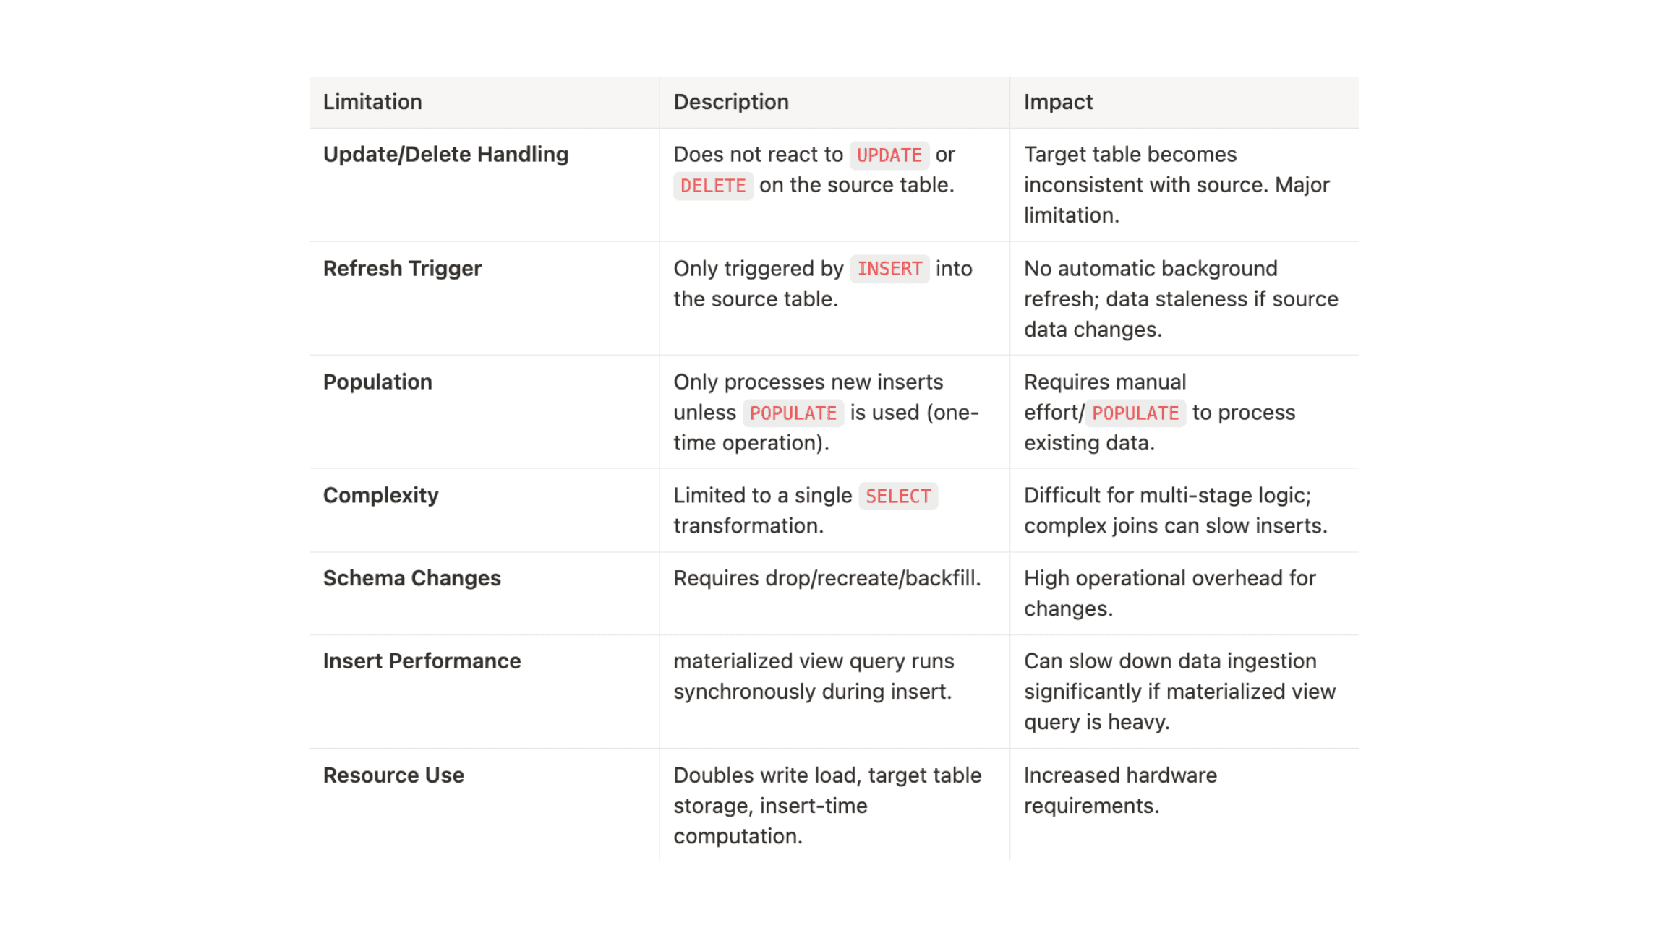The image size is (1669, 938).
Task: Click the POPULATE code tag in Impact column
Action: coord(1135,413)
